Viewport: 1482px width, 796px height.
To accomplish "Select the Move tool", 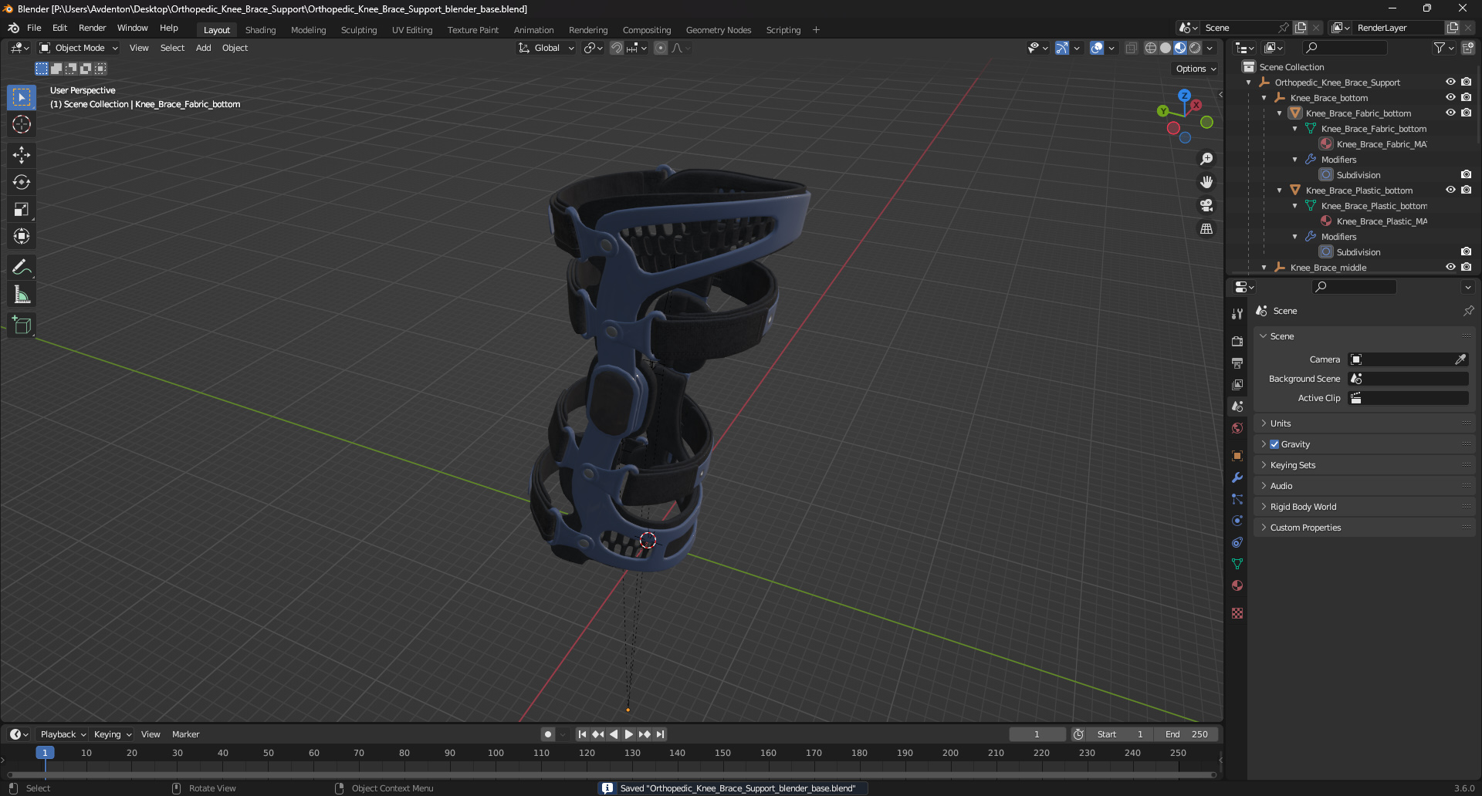I will click(22, 155).
